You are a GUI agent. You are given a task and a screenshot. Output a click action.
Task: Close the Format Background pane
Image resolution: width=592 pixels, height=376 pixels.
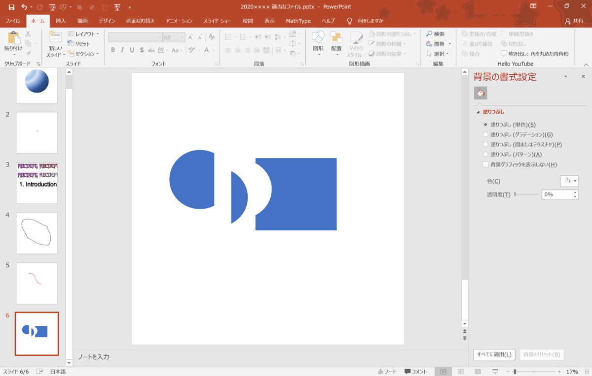[583, 77]
